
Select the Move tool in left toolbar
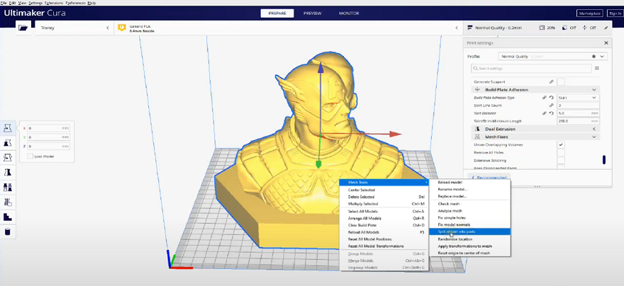[x=8, y=128]
